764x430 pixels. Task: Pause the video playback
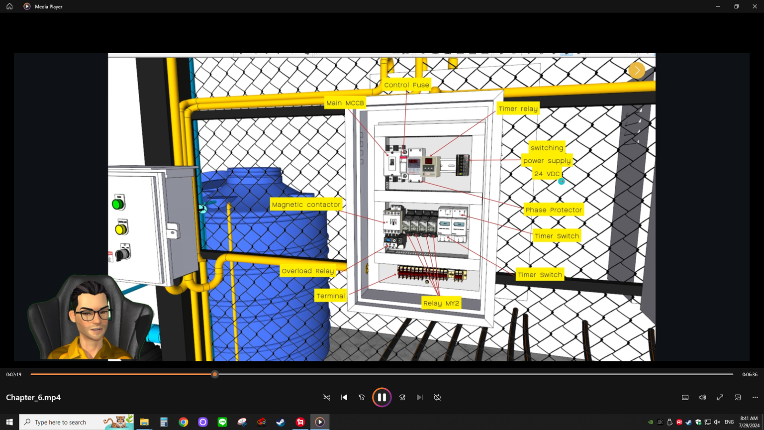382,397
